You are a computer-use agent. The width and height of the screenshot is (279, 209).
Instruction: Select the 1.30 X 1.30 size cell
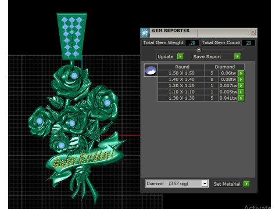click(x=181, y=98)
